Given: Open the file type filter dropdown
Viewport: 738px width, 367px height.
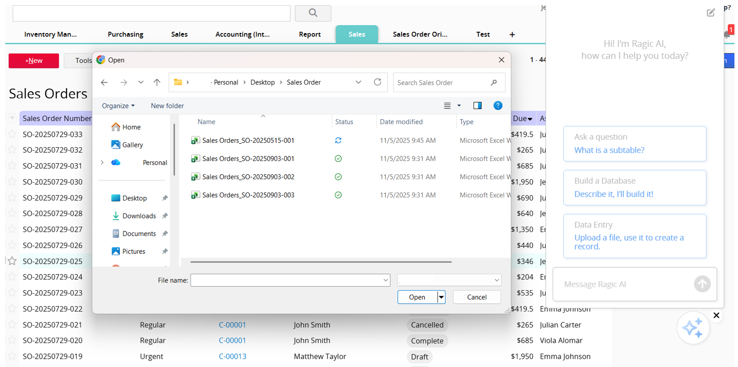Looking at the screenshot, I should pyautogui.click(x=449, y=280).
